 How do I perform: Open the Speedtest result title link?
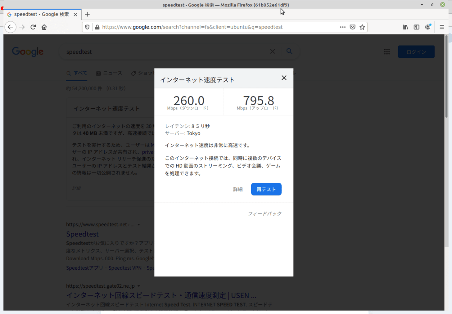click(x=82, y=234)
